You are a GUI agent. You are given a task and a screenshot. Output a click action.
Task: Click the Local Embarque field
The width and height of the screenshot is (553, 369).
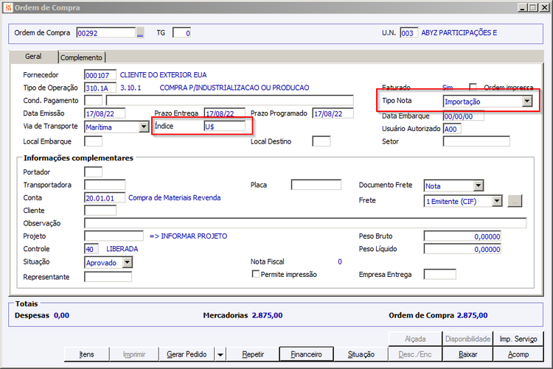(x=94, y=141)
